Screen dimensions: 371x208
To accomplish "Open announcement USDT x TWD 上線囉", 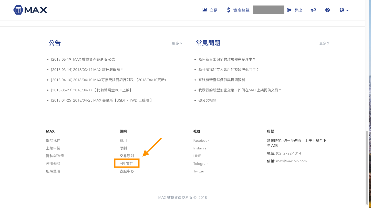I will coord(102,100).
